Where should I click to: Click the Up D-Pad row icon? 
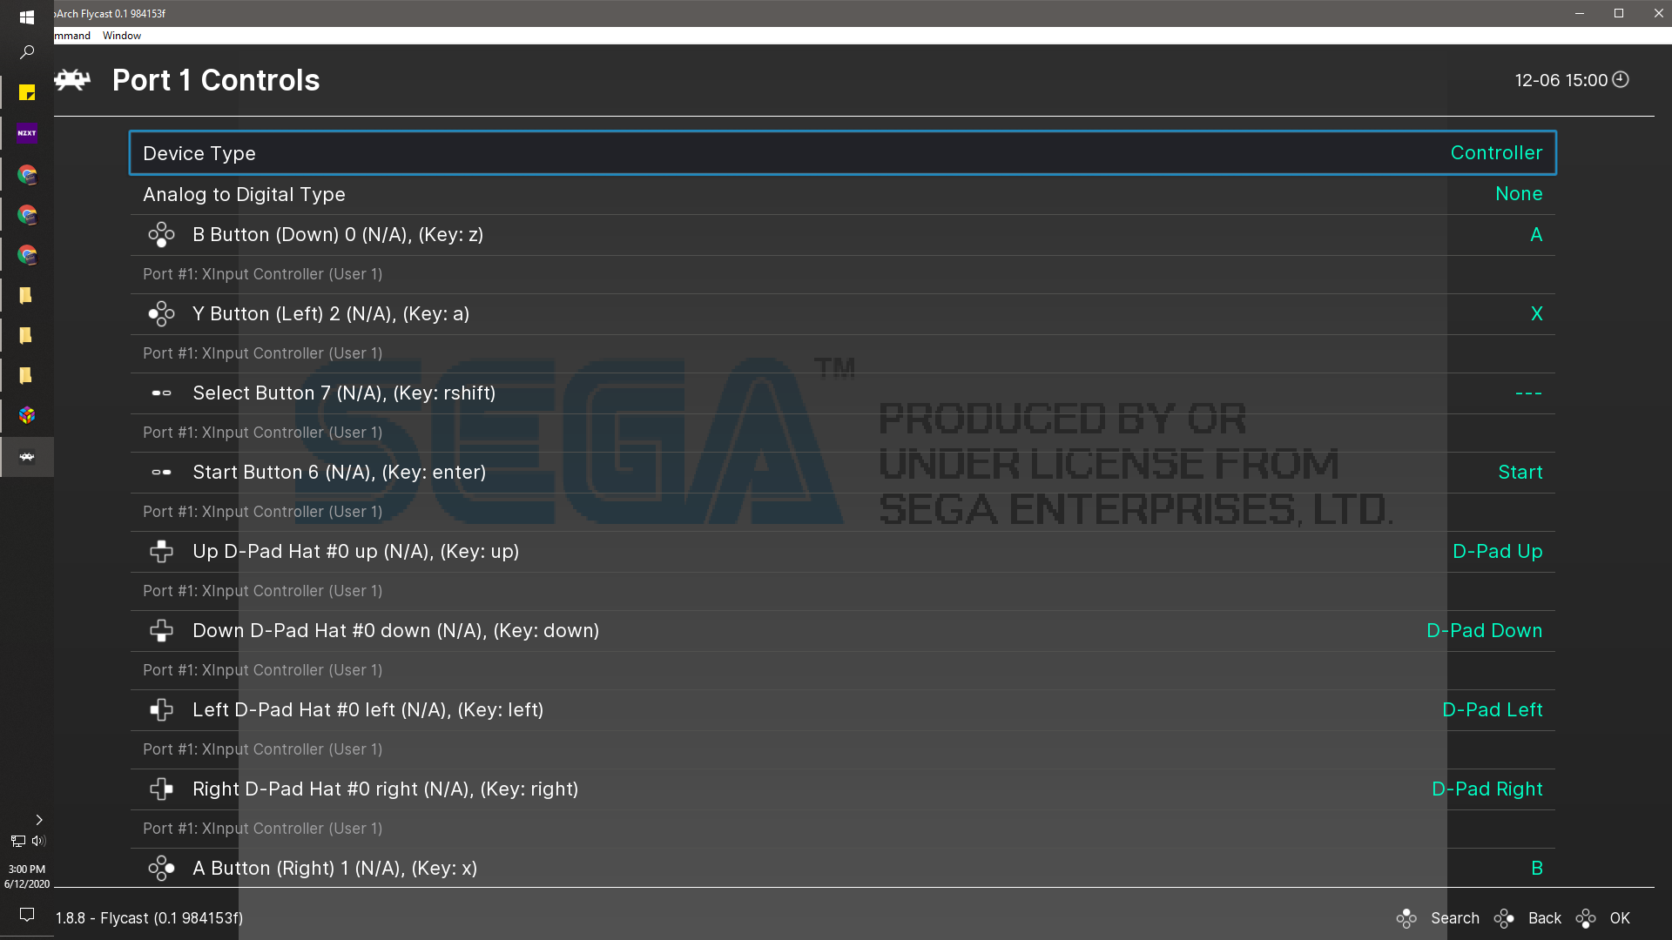click(161, 552)
